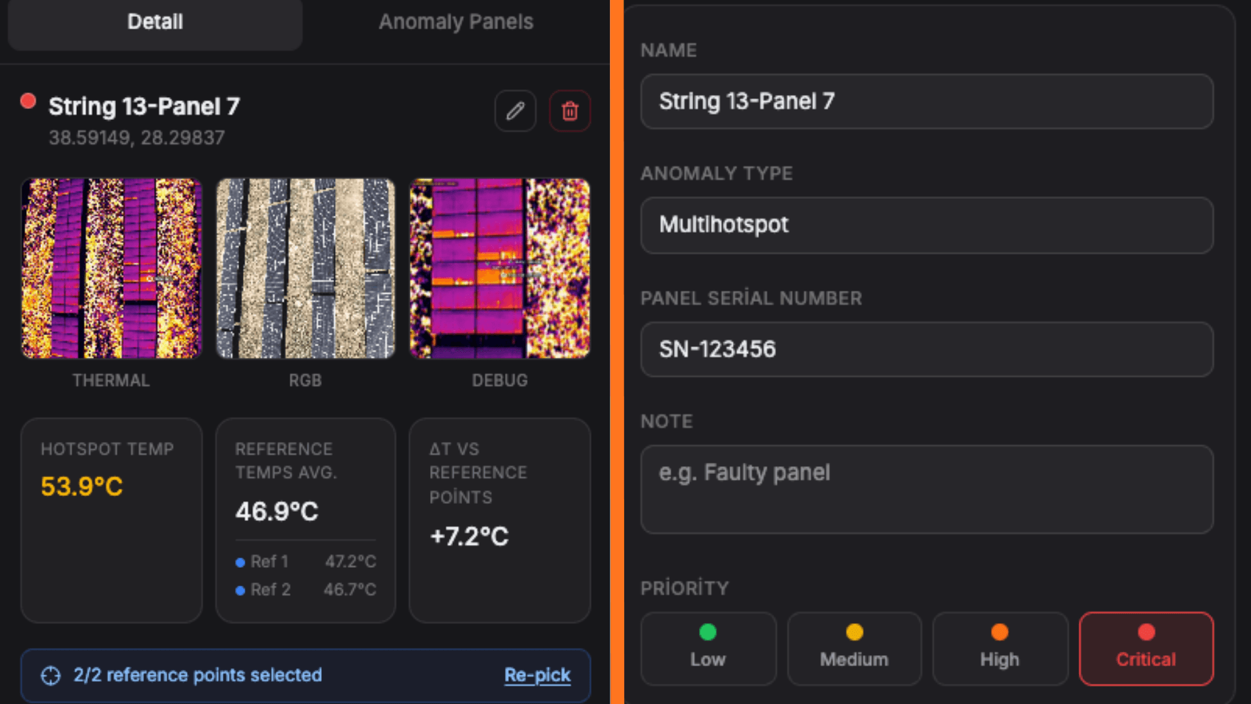Image resolution: width=1251 pixels, height=704 pixels.
Task: Click the 46.9°C reference average value
Action: [x=277, y=512]
